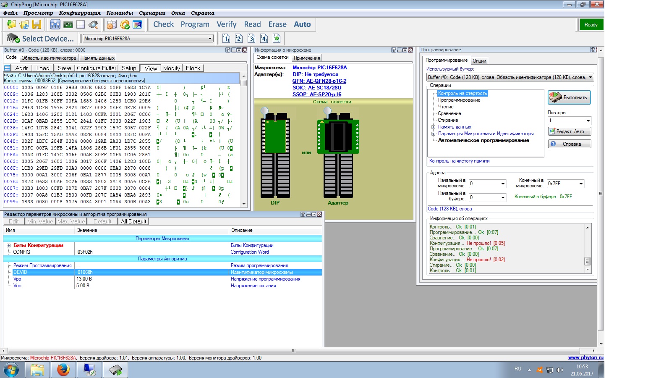Open the Начальный в микросхеме address dropdown

pos(503,184)
